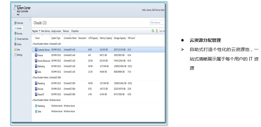
Task: Click Properties in the toolbar
Action: pyautogui.click(x=75, y=31)
